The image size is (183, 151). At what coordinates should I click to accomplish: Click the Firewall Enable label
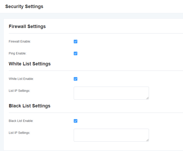pos(20,42)
